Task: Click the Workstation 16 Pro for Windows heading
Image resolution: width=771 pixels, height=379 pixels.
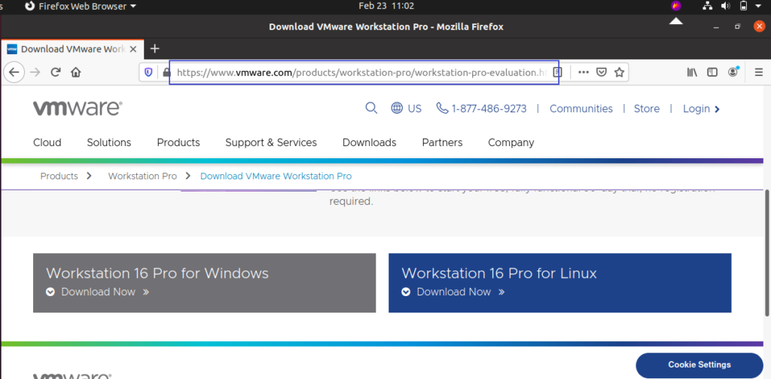Action: tap(157, 274)
